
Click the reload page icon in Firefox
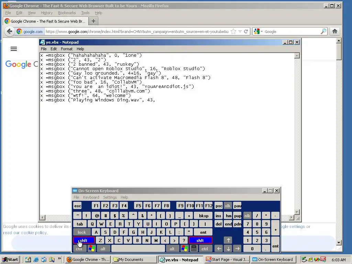coord(246,31)
